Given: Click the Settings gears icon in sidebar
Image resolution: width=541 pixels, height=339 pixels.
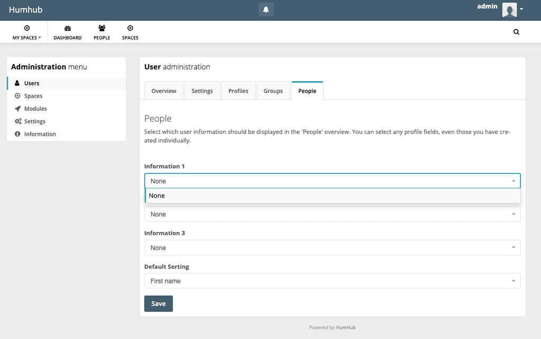Looking at the screenshot, I should pos(17,121).
